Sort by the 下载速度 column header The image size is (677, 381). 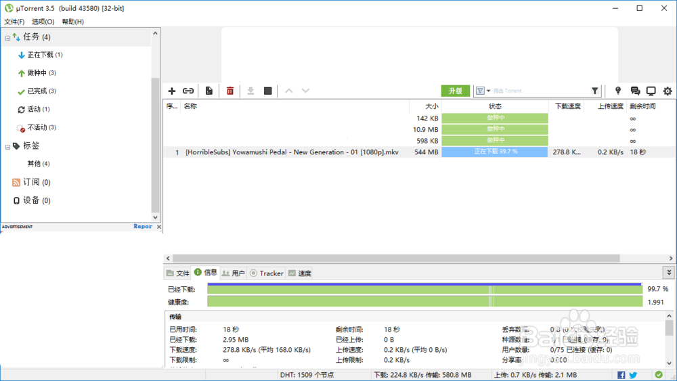[x=567, y=106]
